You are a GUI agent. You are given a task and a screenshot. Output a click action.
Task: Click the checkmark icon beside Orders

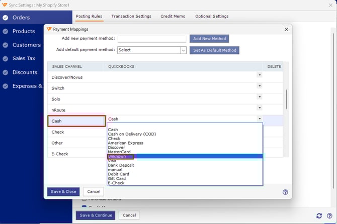(6, 18)
